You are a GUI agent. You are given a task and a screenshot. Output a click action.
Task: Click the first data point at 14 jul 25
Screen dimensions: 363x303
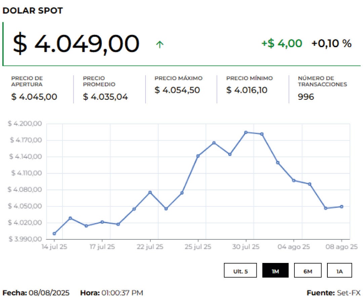pos(54,234)
